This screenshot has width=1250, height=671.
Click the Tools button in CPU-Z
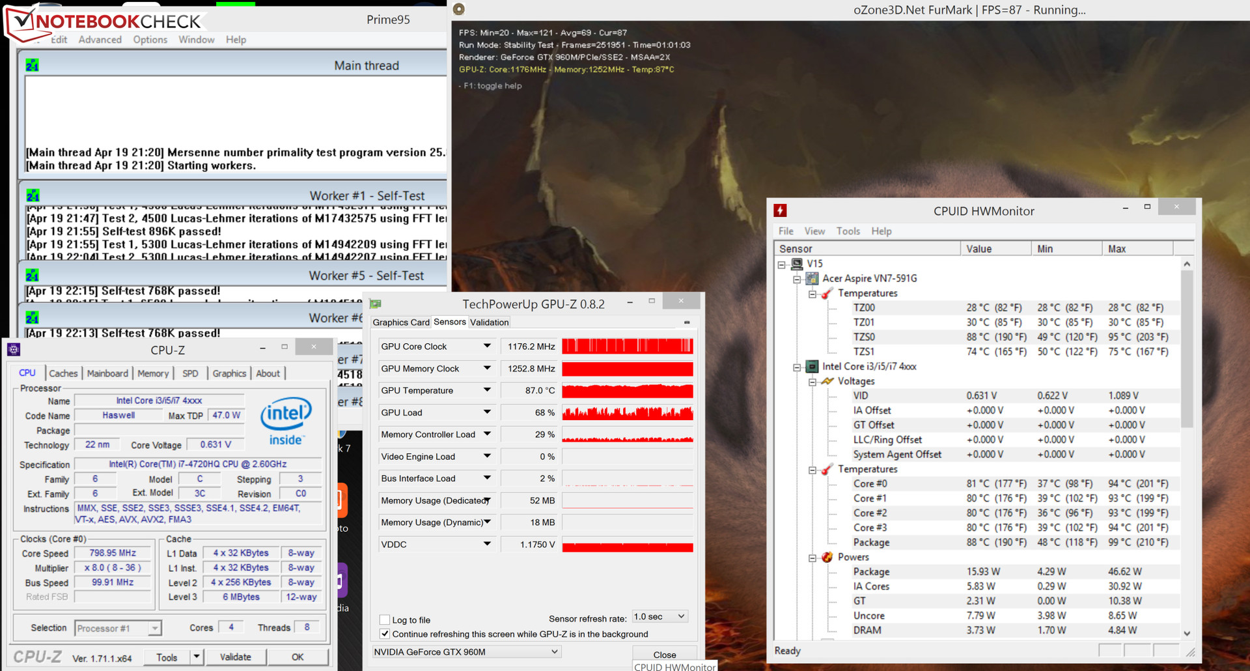point(167,657)
